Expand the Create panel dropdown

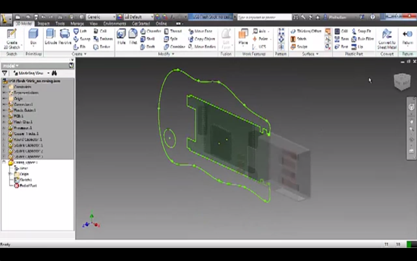pos(79,54)
